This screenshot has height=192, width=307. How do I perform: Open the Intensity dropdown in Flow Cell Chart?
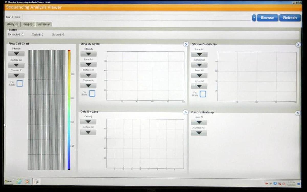[16, 54]
